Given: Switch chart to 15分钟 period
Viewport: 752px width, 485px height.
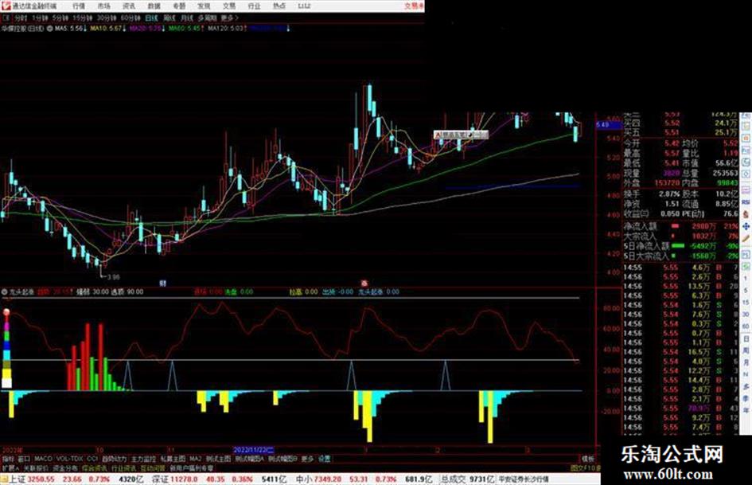Looking at the screenshot, I should point(83,18).
